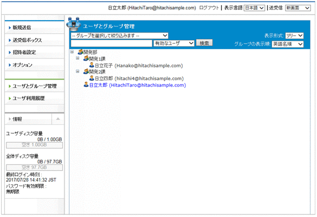Viewport: 317px width, 217px height.
Task: Collapse the 開発部 tree node
Action: pos(72,52)
